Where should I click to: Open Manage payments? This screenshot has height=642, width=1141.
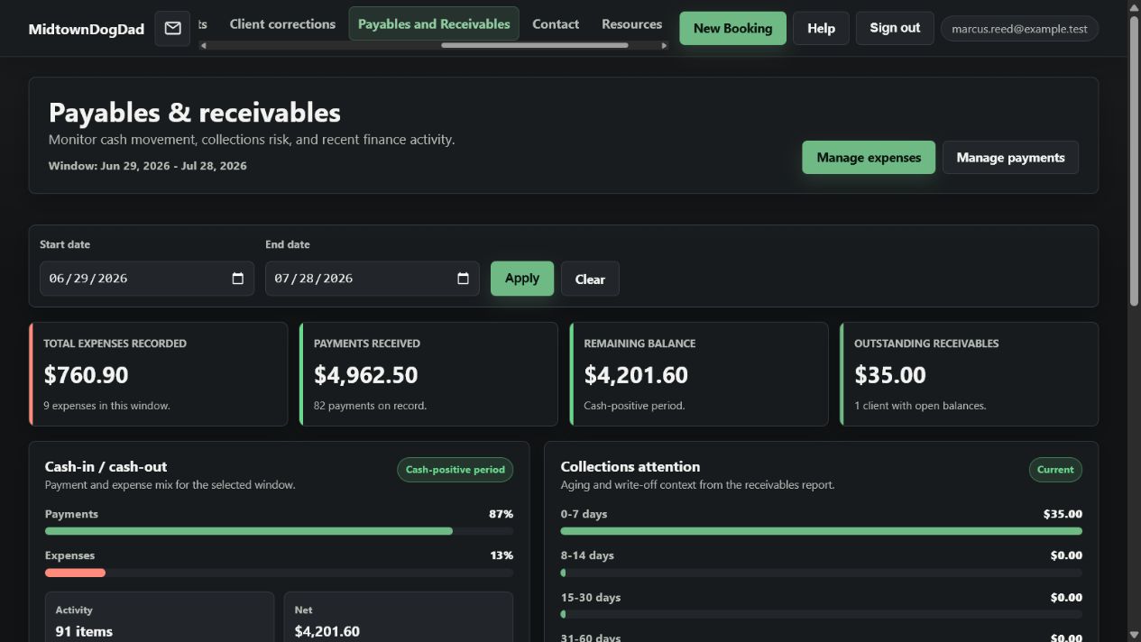tap(1010, 157)
